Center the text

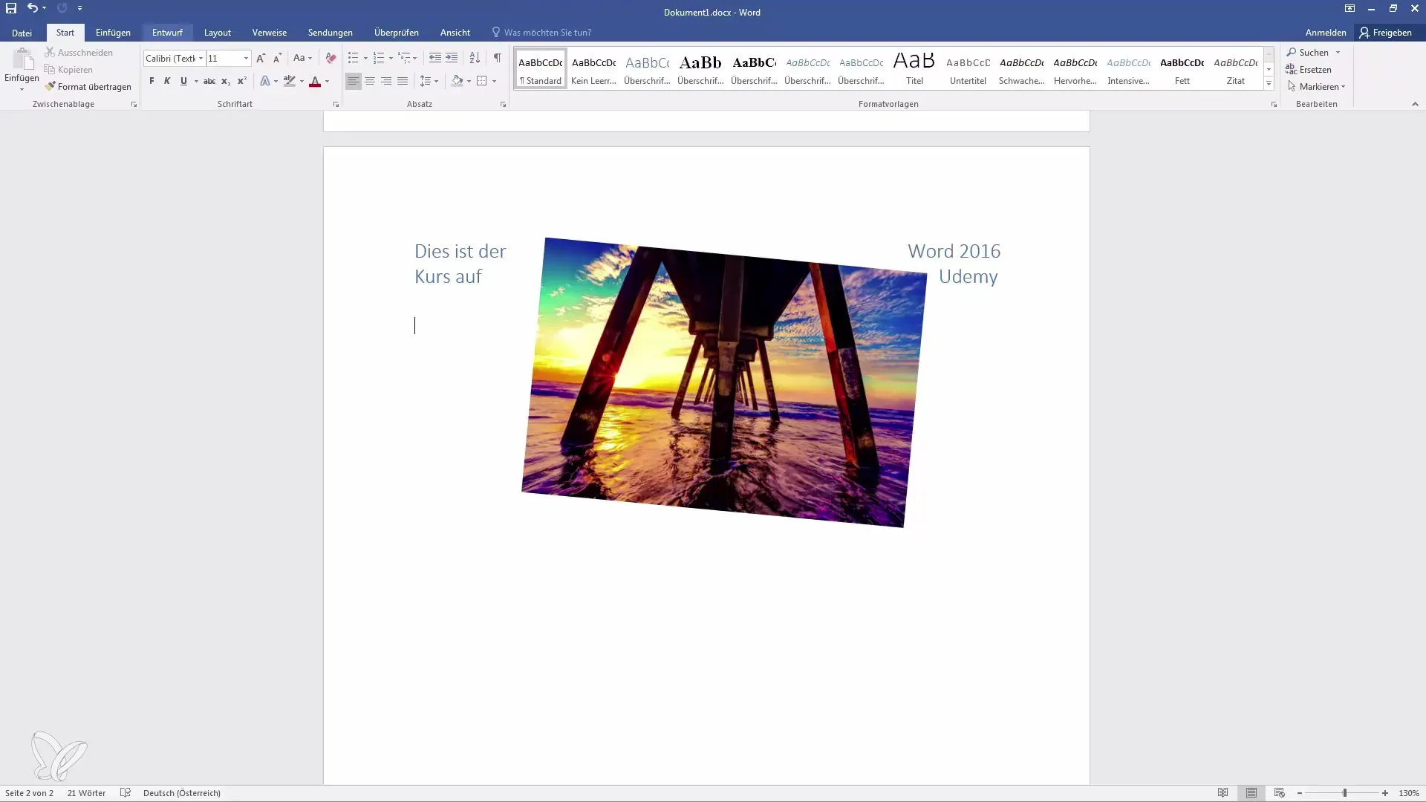point(370,81)
